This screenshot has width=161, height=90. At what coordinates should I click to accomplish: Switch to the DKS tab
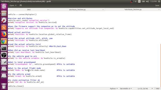coord(29,9)
